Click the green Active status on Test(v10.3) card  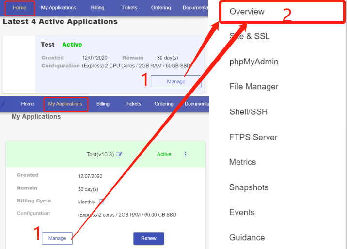click(164, 154)
